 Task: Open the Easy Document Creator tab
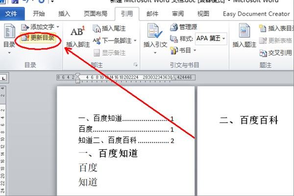tap(256, 14)
